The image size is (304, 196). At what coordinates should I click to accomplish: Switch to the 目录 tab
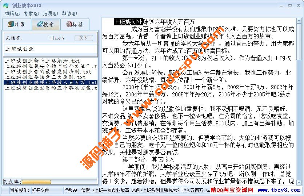[x=17, y=24]
